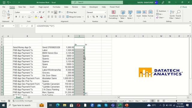The height and width of the screenshot is (108, 192).
Task: Toggle Align Left for the cell
Action: coord(49,17)
